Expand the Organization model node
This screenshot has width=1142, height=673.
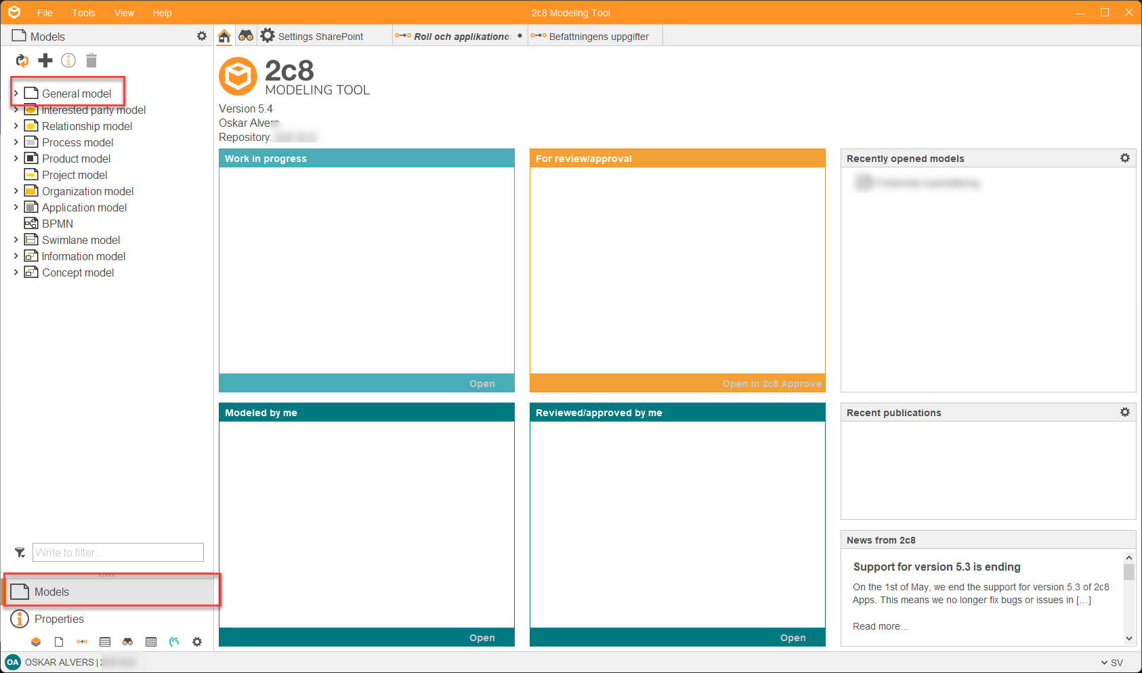pyautogui.click(x=16, y=191)
